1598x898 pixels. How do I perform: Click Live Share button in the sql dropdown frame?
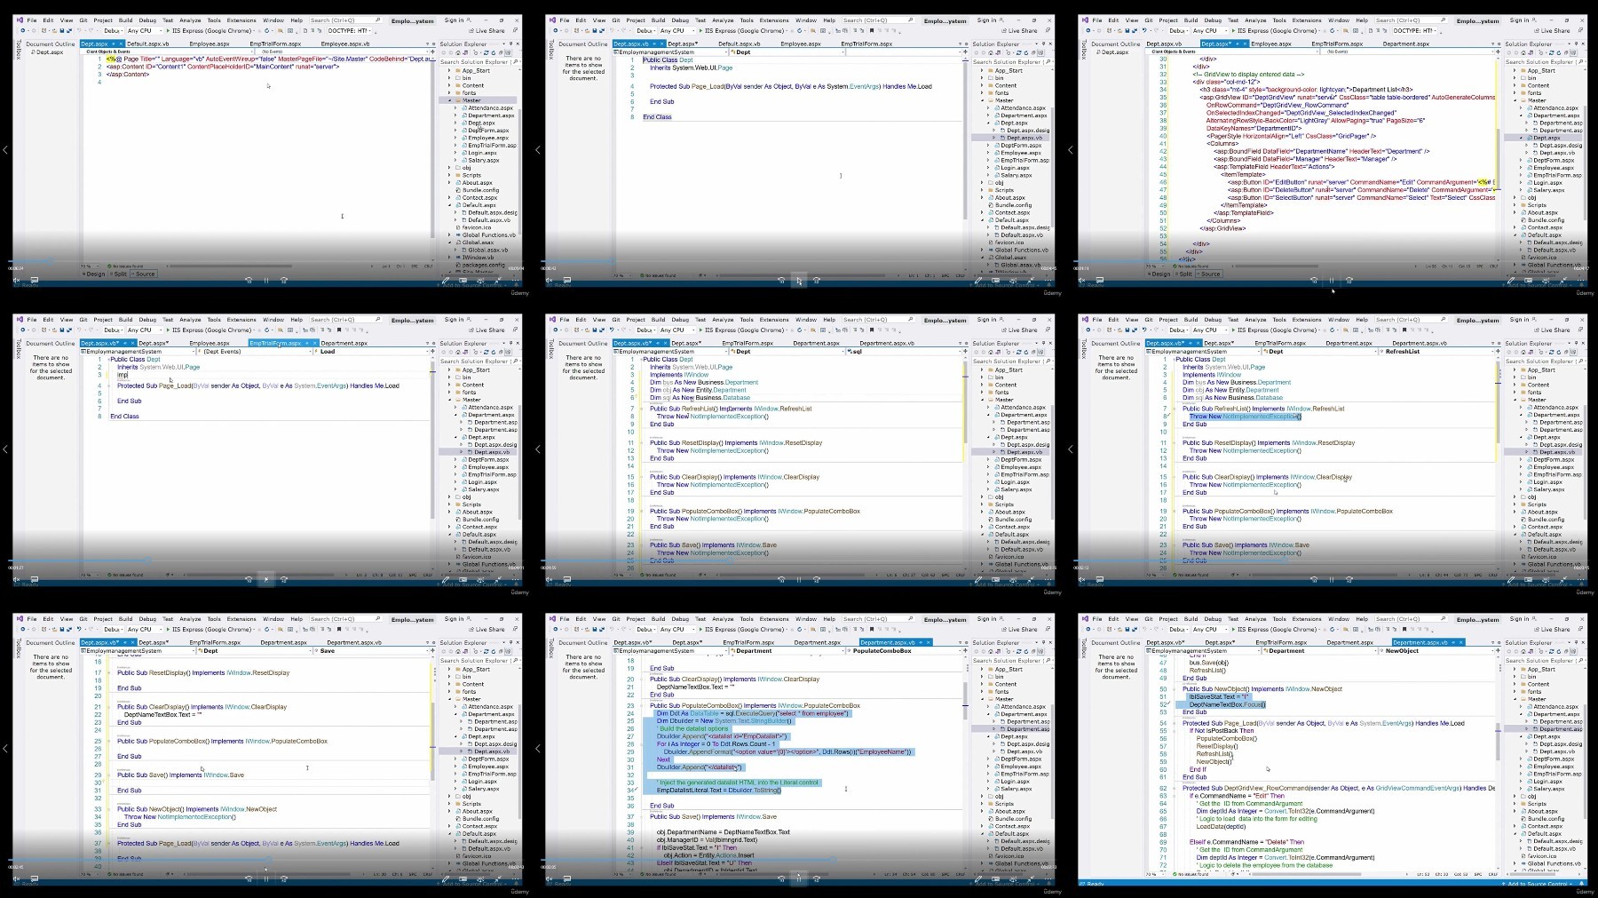click(1017, 330)
